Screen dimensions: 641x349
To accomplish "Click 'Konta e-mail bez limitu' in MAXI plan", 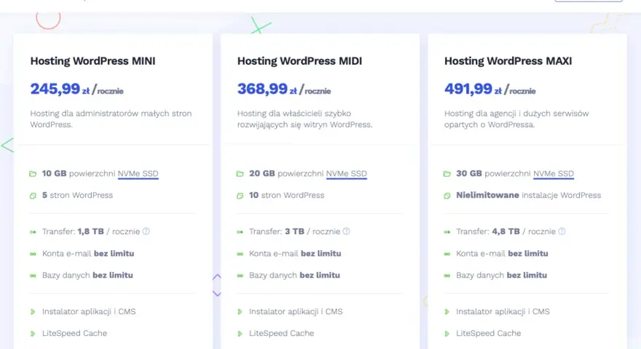I will (x=502, y=254).
